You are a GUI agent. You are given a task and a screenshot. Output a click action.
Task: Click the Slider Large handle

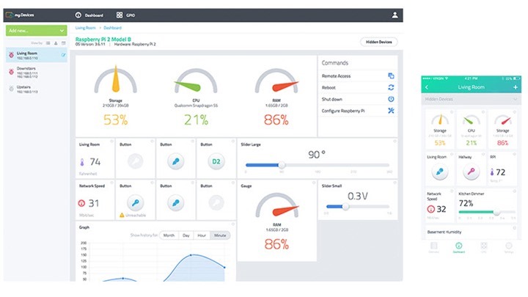coord(282,165)
